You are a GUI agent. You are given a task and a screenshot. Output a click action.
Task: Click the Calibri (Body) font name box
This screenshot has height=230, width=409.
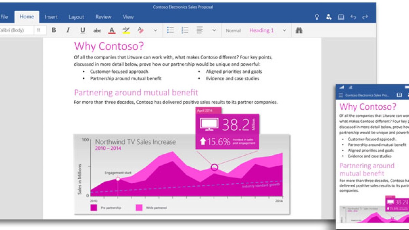coord(16,30)
